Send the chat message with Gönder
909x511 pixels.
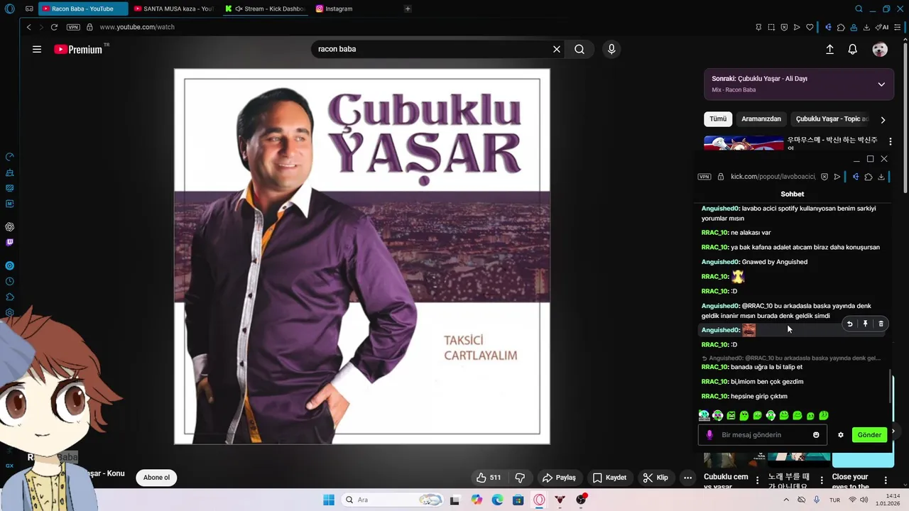[x=869, y=435]
